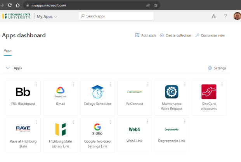This screenshot has width=241, height=162.
Task: Select the Apps tab
Action: coord(8,51)
